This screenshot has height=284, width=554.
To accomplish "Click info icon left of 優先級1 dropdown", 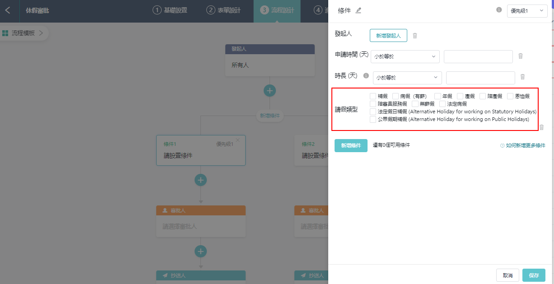I will [x=499, y=10].
